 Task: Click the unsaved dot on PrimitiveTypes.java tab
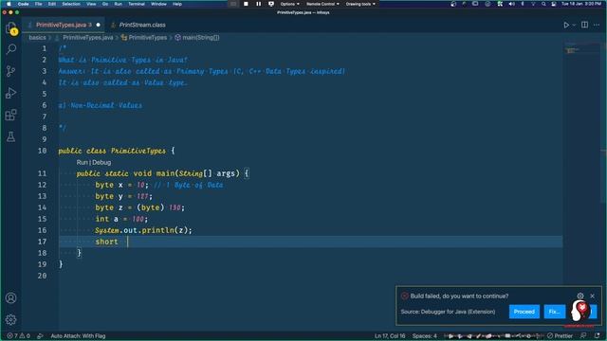click(x=99, y=25)
